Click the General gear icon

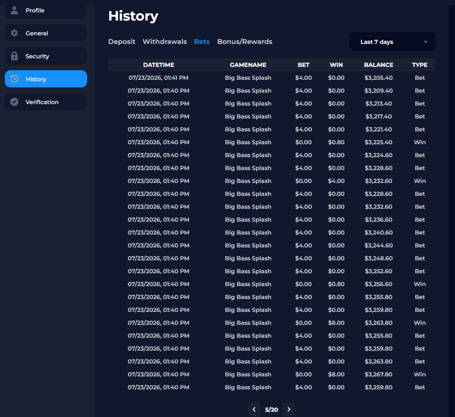click(14, 33)
